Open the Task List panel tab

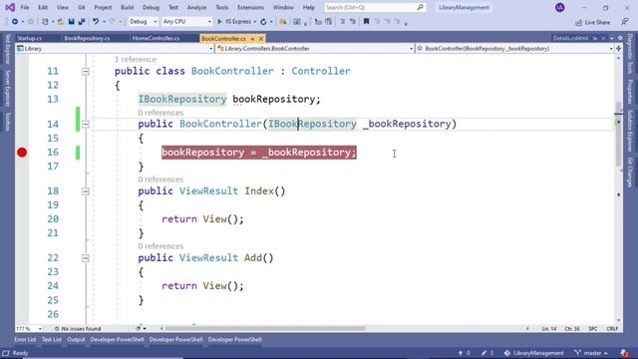(52, 339)
